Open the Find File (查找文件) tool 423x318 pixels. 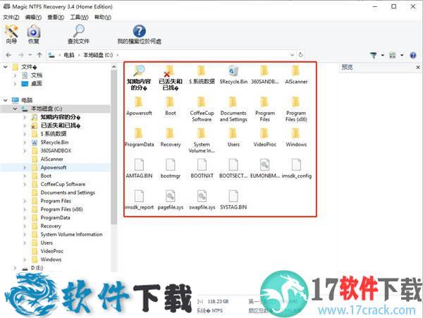[x=78, y=33]
